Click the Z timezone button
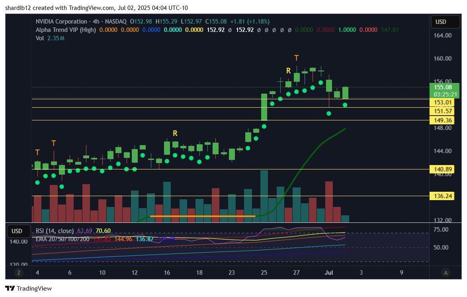The height and width of the screenshot is (297, 467). [19, 273]
